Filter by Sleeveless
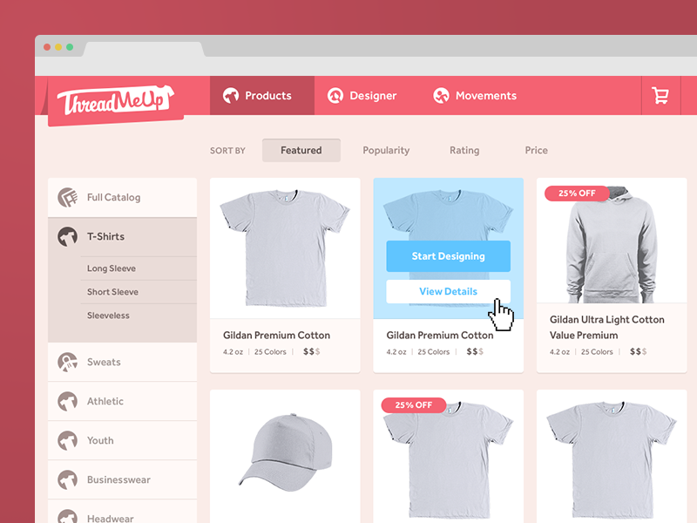 108,316
